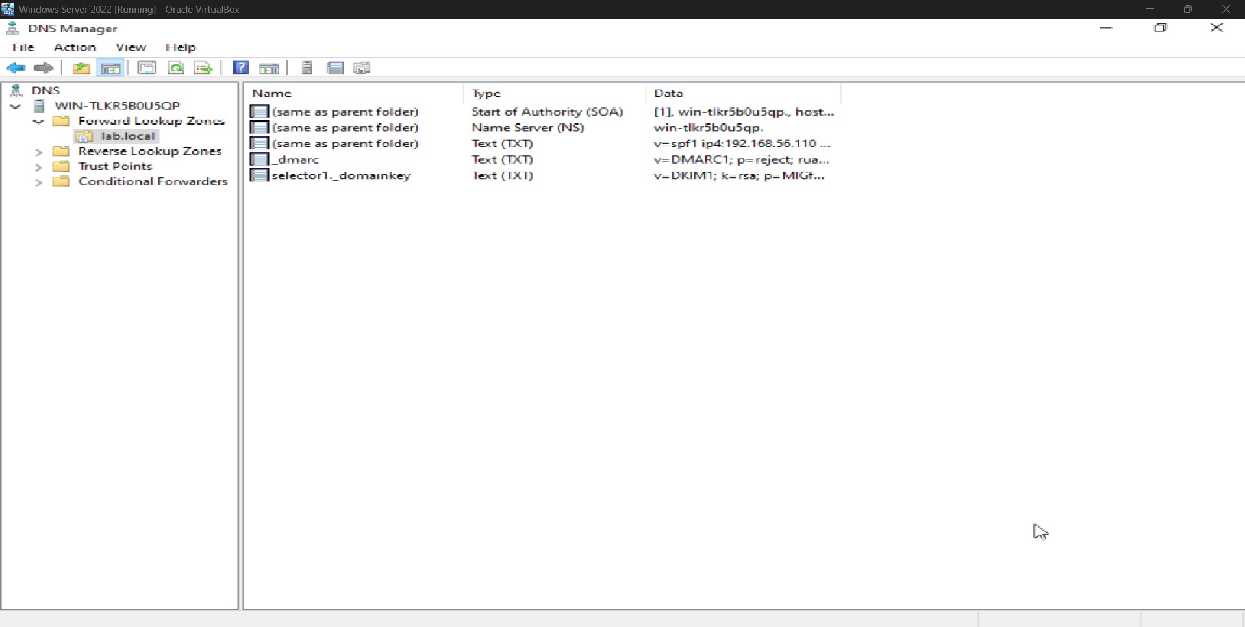Screen dimensions: 1245x627
Task: Click the DNS Manager title bar icon
Action: pos(13,28)
